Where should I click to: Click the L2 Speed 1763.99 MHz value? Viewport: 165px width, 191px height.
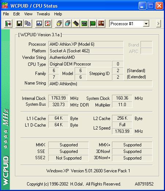point(122,131)
